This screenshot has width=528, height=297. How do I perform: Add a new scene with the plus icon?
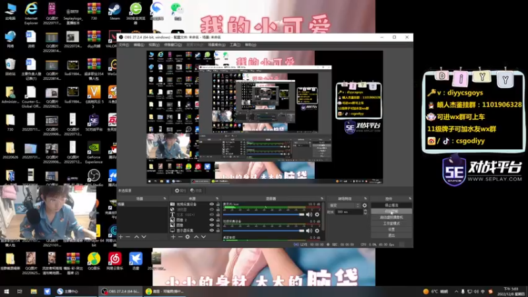point(121,237)
